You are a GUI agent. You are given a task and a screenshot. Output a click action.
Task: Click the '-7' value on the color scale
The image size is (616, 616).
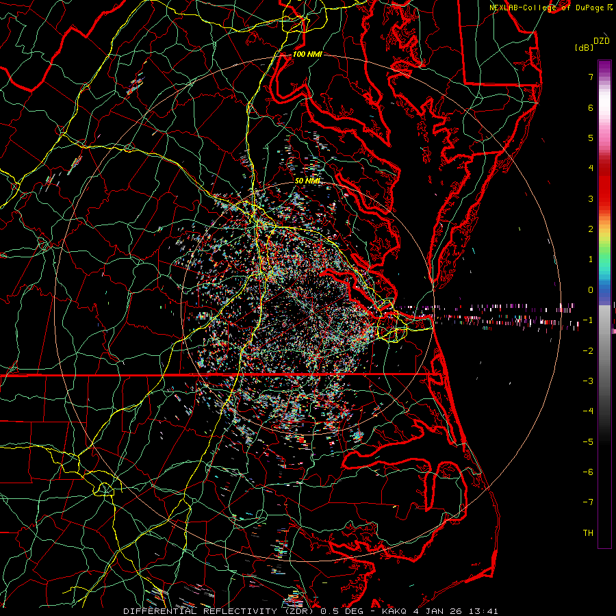[x=588, y=502]
